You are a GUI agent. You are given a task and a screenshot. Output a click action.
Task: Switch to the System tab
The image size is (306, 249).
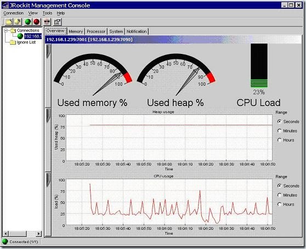tap(116, 31)
